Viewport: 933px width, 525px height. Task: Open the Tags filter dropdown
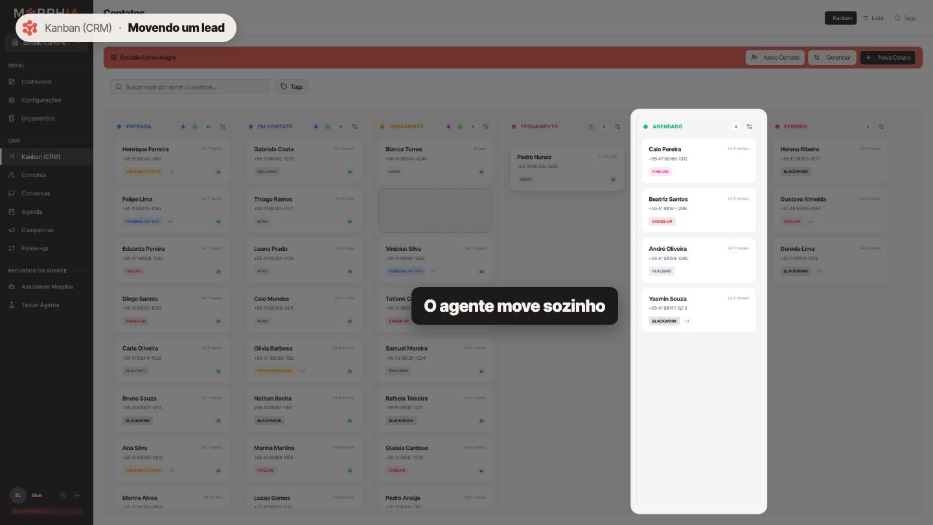coord(292,87)
